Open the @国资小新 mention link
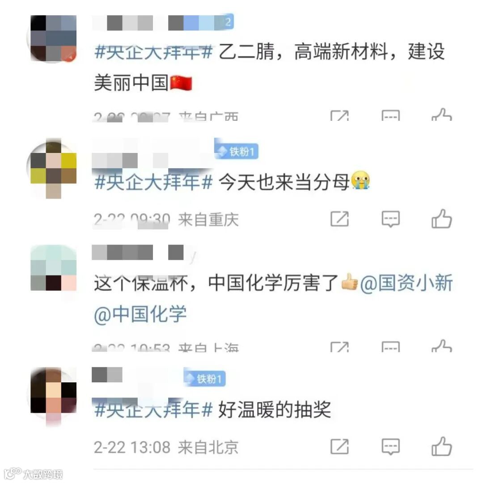Image resolution: width=483 pixels, height=483 pixels. [x=406, y=283]
